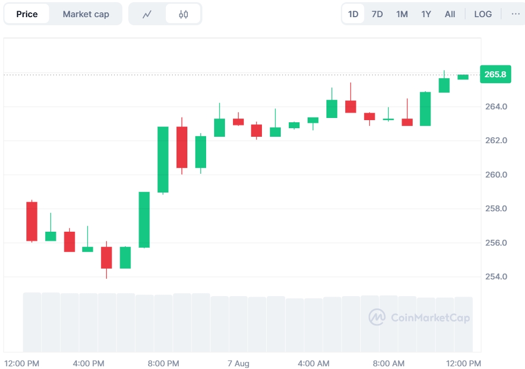Toggle LOG scale on the chart
The image size is (525, 369).
[x=483, y=14]
